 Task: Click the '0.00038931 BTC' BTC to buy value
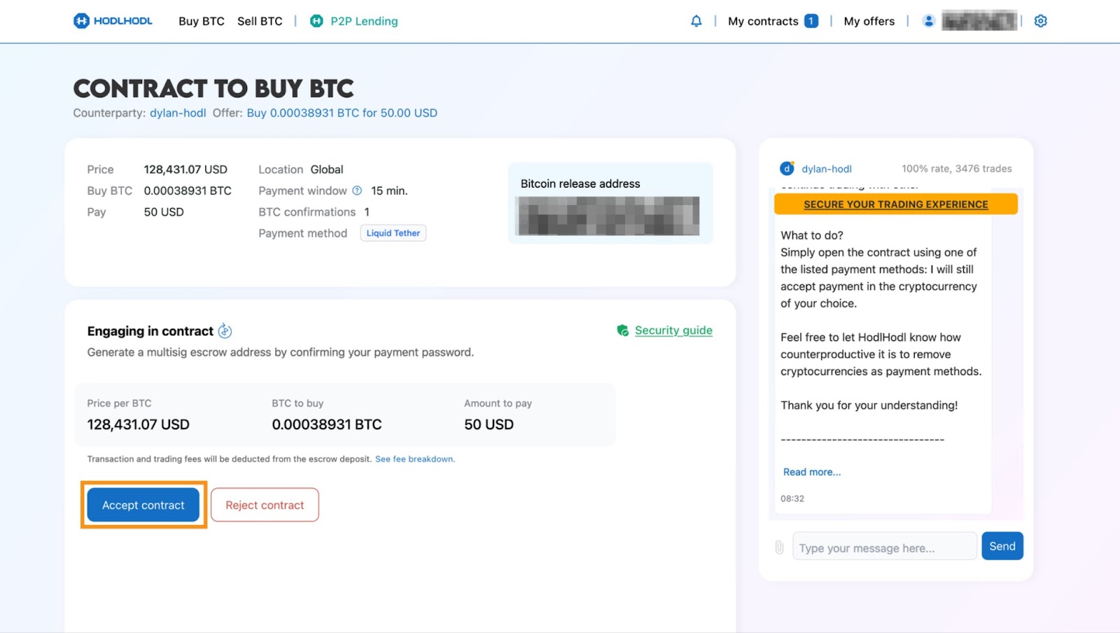point(327,424)
